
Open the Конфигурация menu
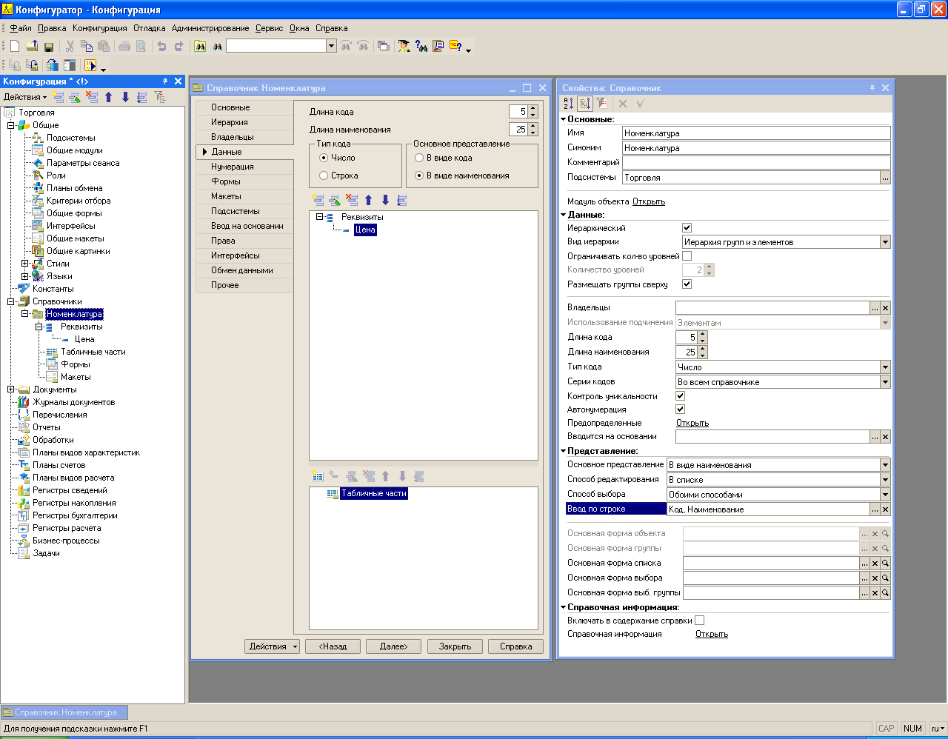click(x=100, y=28)
